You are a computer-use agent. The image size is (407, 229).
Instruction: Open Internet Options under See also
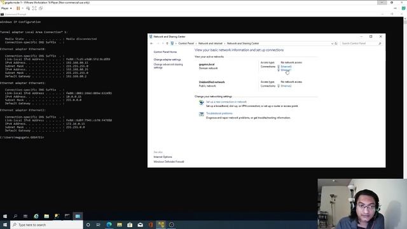coord(163,157)
